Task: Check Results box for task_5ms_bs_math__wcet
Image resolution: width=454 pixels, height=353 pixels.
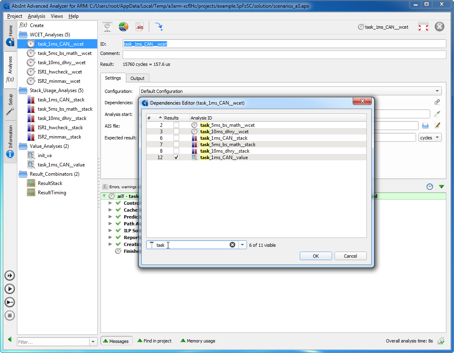Action: pos(176,125)
